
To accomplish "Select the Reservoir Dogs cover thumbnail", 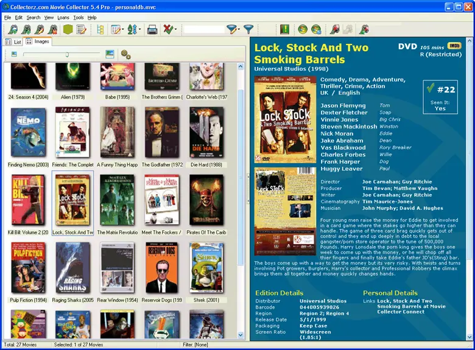I will pyautogui.click(x=162, y=267).
